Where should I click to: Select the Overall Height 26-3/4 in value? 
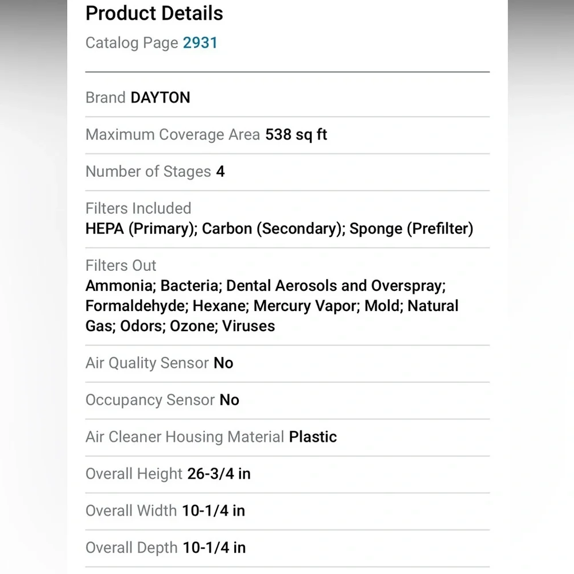pos(219,474)
